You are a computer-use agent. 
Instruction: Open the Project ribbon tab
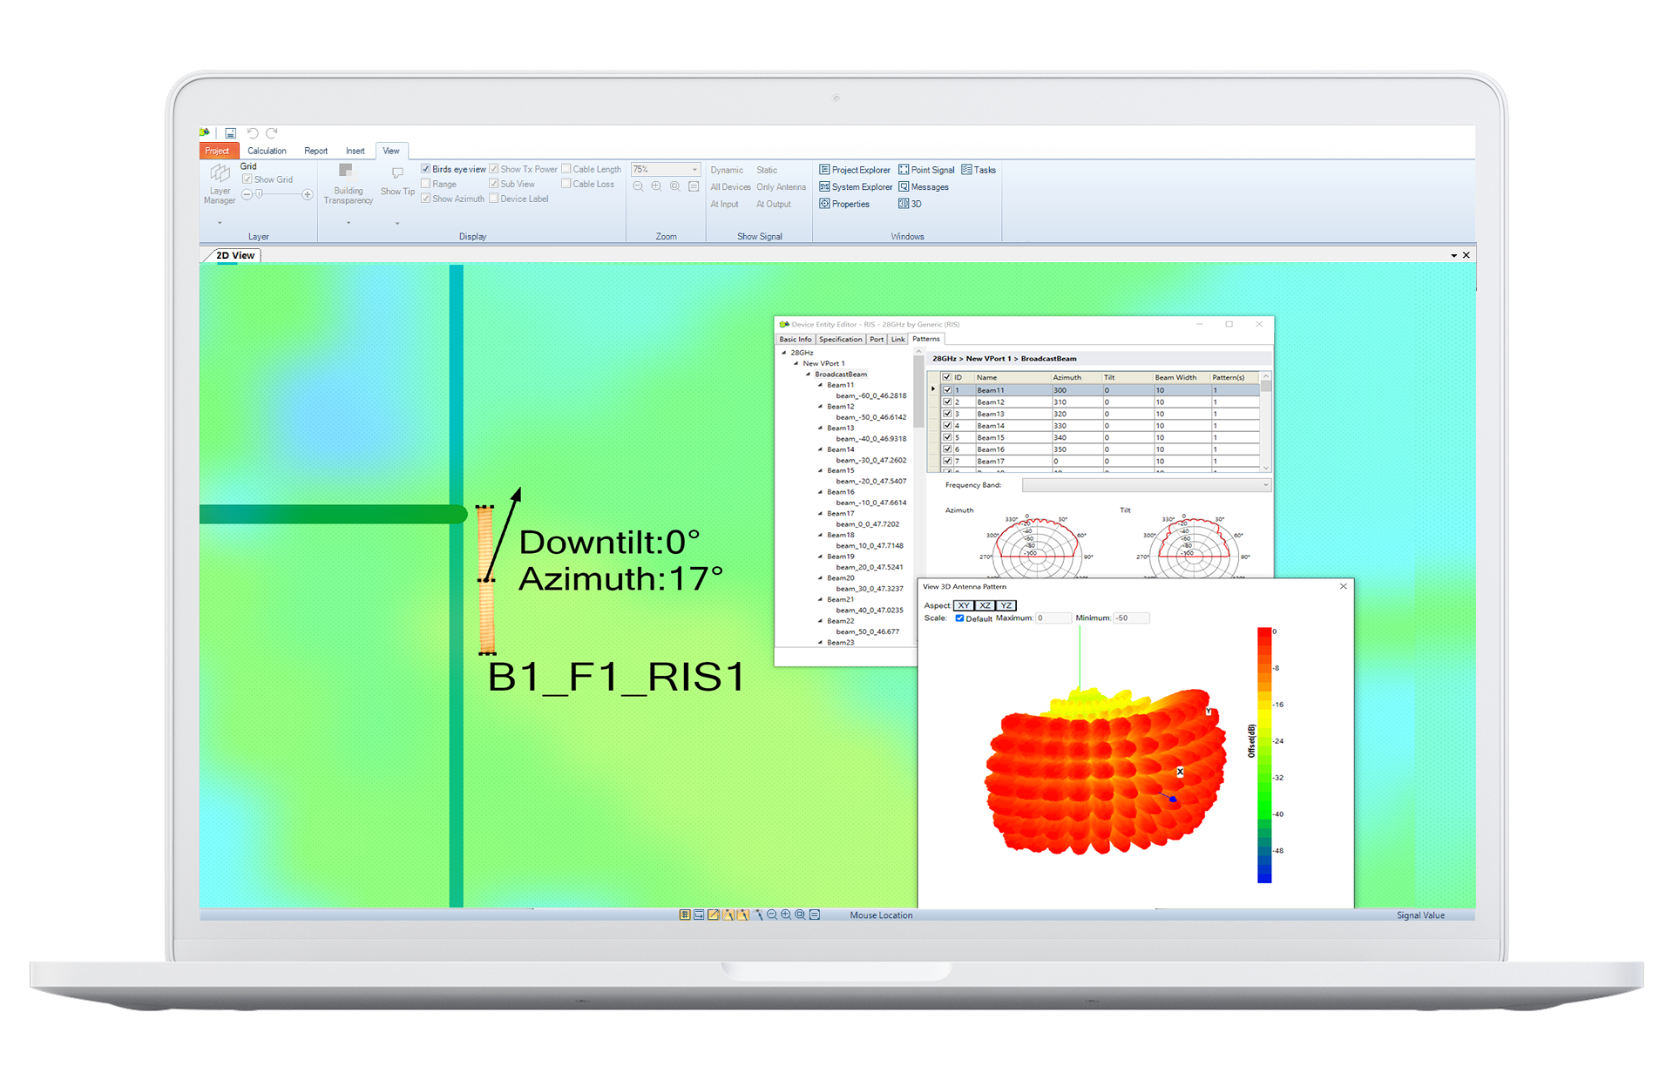click(218, 151)
